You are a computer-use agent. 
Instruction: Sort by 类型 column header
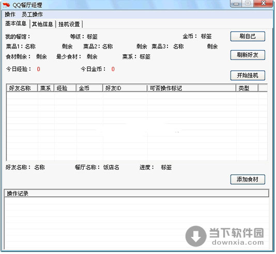(x=247, y=88)
